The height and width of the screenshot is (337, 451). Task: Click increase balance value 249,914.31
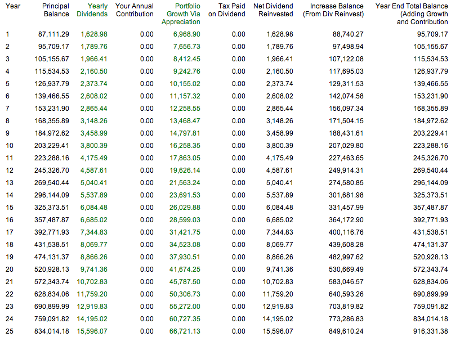click(x=346, y=170)
